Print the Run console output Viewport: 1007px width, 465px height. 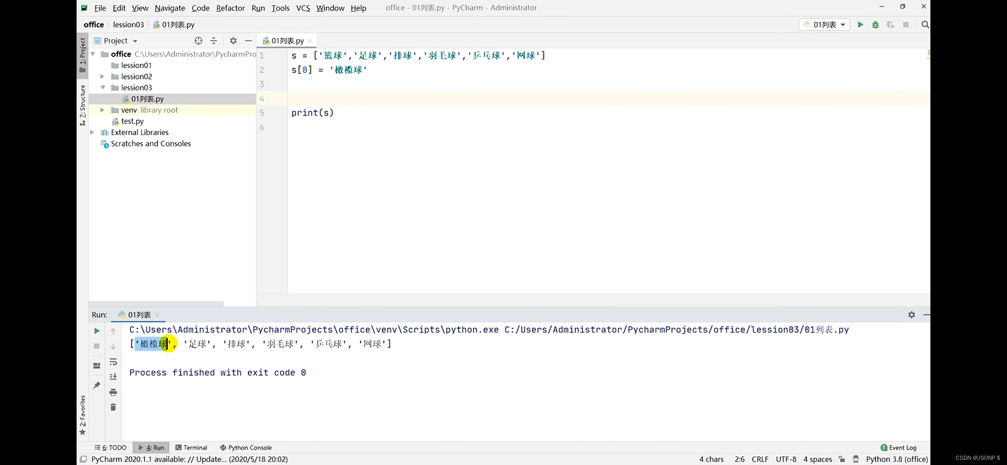point(113,392)
